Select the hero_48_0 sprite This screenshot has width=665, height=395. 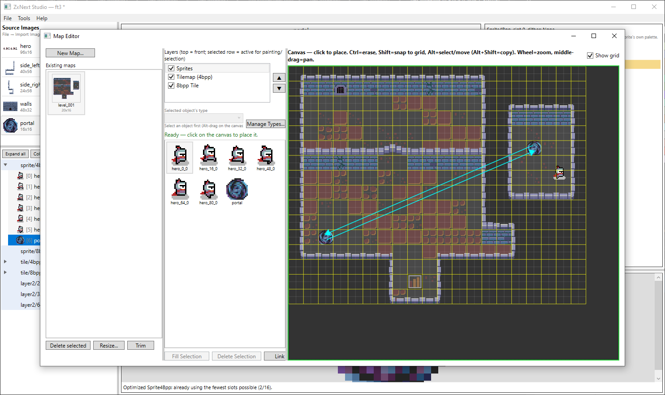point(266,157)
